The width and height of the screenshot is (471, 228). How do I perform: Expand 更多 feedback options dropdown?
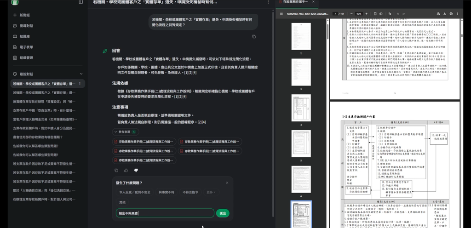click(x=211, y=192)
